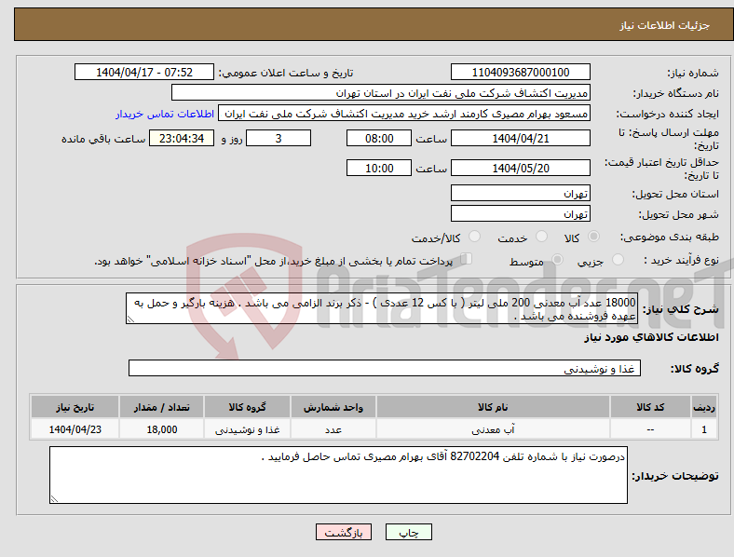Click the validity time field 10:00
The width and height of the screenshot is (734, 557).
click(379, 168)
